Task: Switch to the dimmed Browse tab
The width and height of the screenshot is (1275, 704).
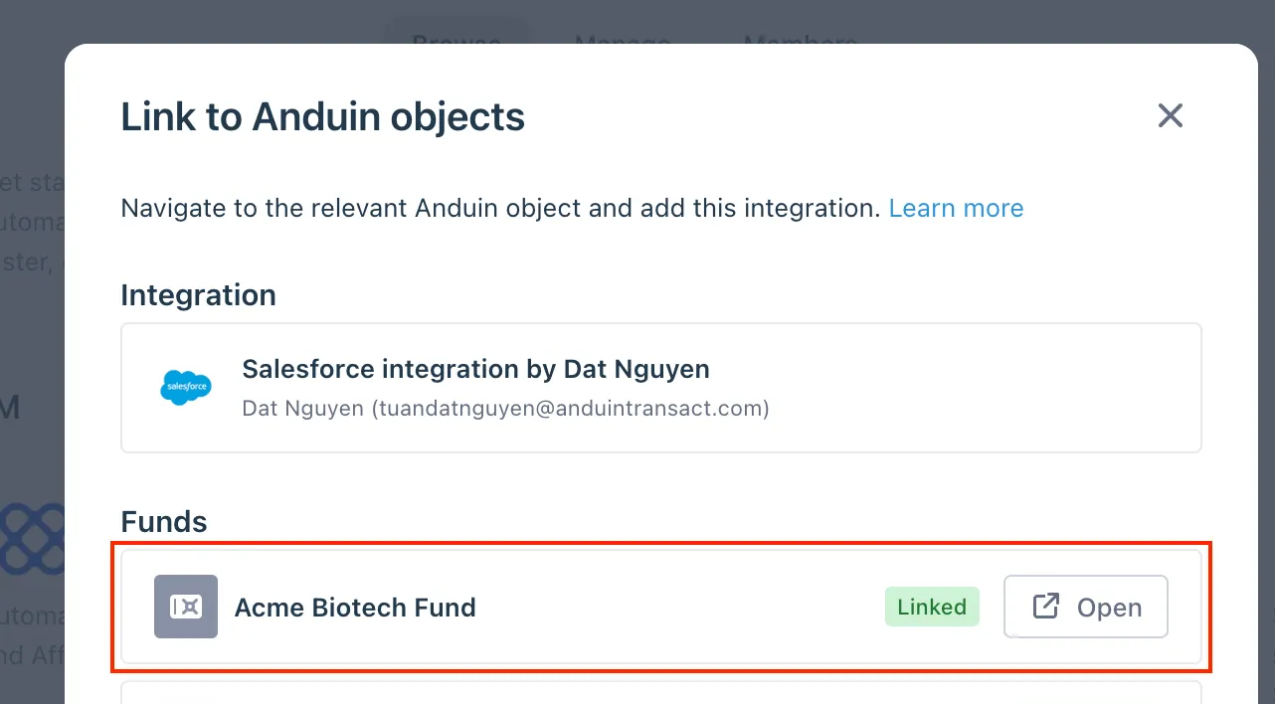Action: 456,42
